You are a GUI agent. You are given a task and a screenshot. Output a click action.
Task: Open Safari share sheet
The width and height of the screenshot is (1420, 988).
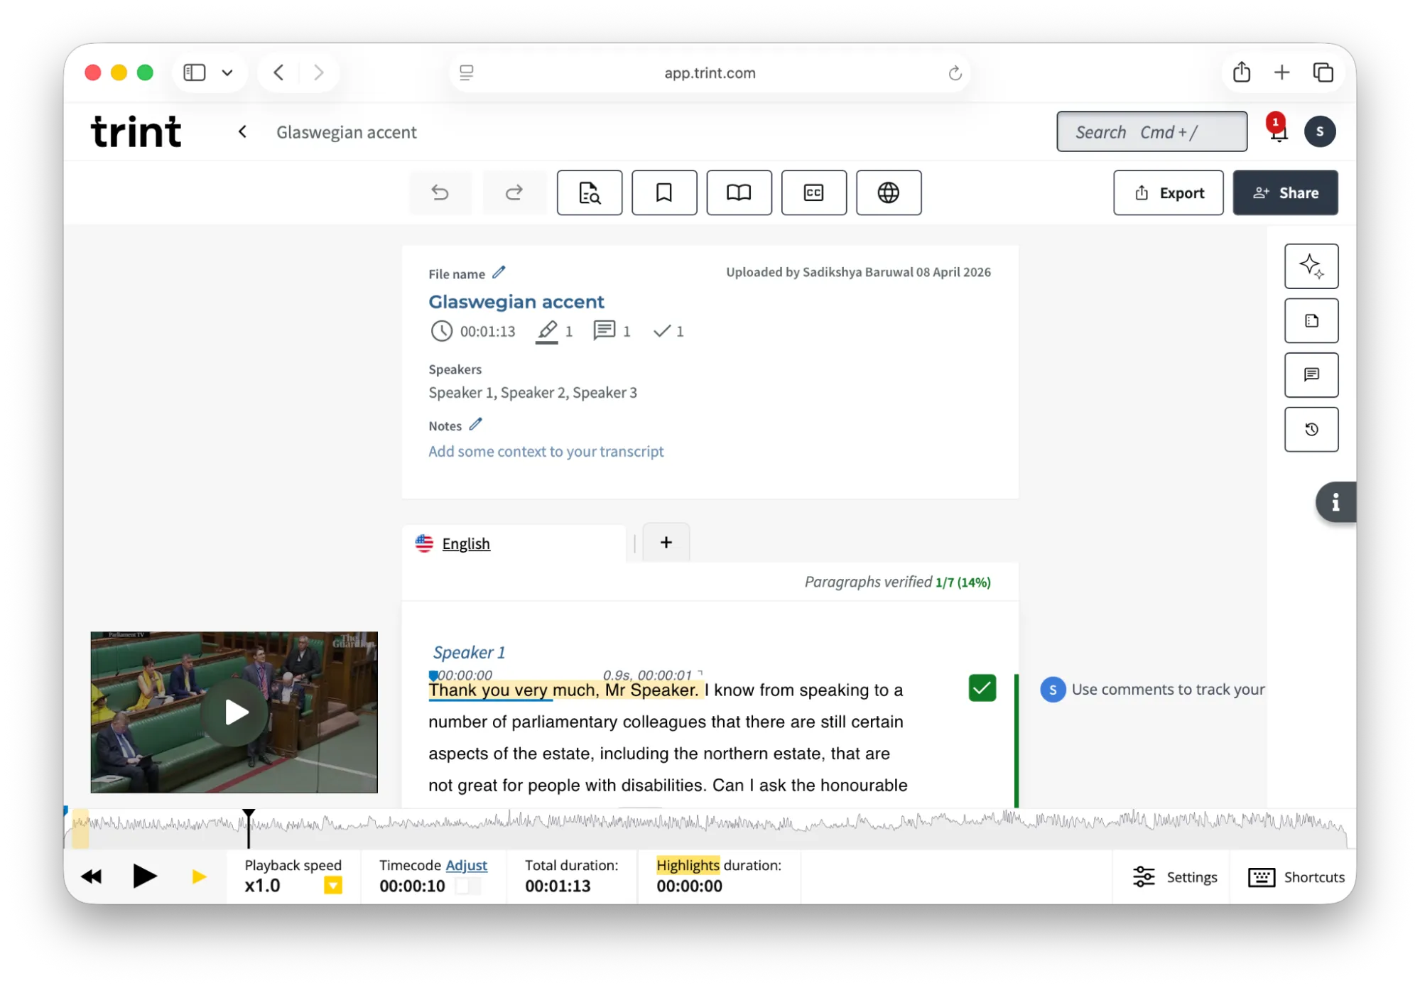point(1242,72)
